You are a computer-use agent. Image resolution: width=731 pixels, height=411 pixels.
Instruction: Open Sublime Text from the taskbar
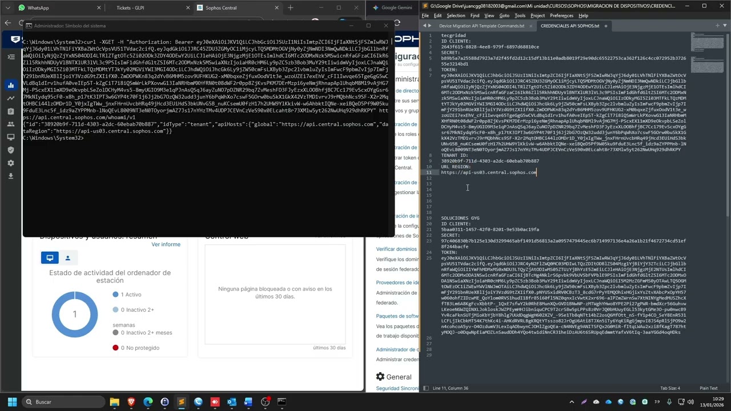[x=182, y=402]
